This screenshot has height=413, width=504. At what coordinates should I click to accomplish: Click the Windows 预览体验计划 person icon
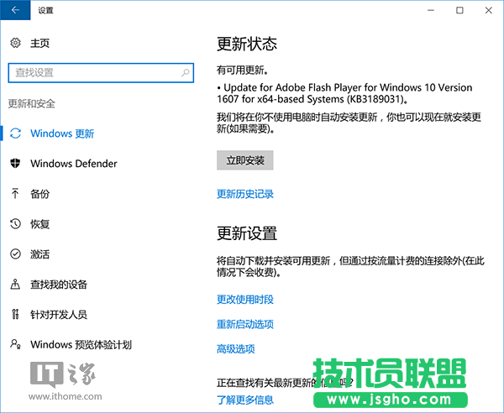click(15, 344)
